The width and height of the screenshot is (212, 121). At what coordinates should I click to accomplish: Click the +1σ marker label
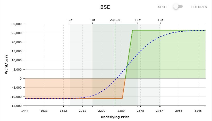coord(138,20)
